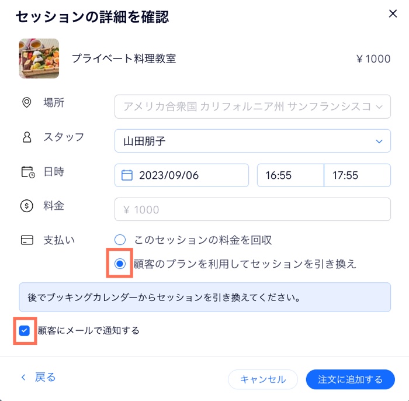This screenshot has height=401, width=409.
Task: Click the プライベート料理教室 service thumbnail
Action: (39, 58)
